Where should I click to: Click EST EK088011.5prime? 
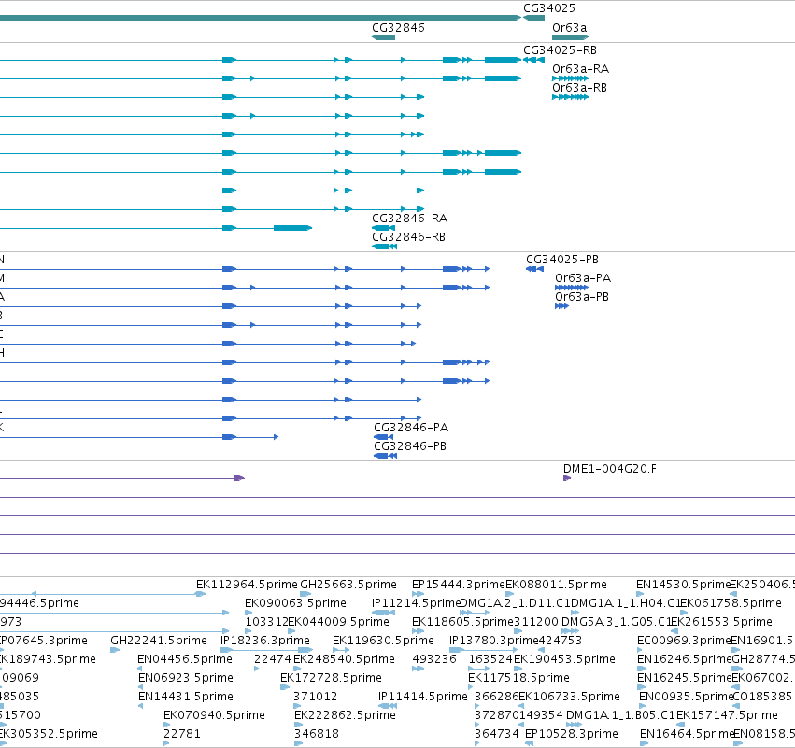[556, 585]
